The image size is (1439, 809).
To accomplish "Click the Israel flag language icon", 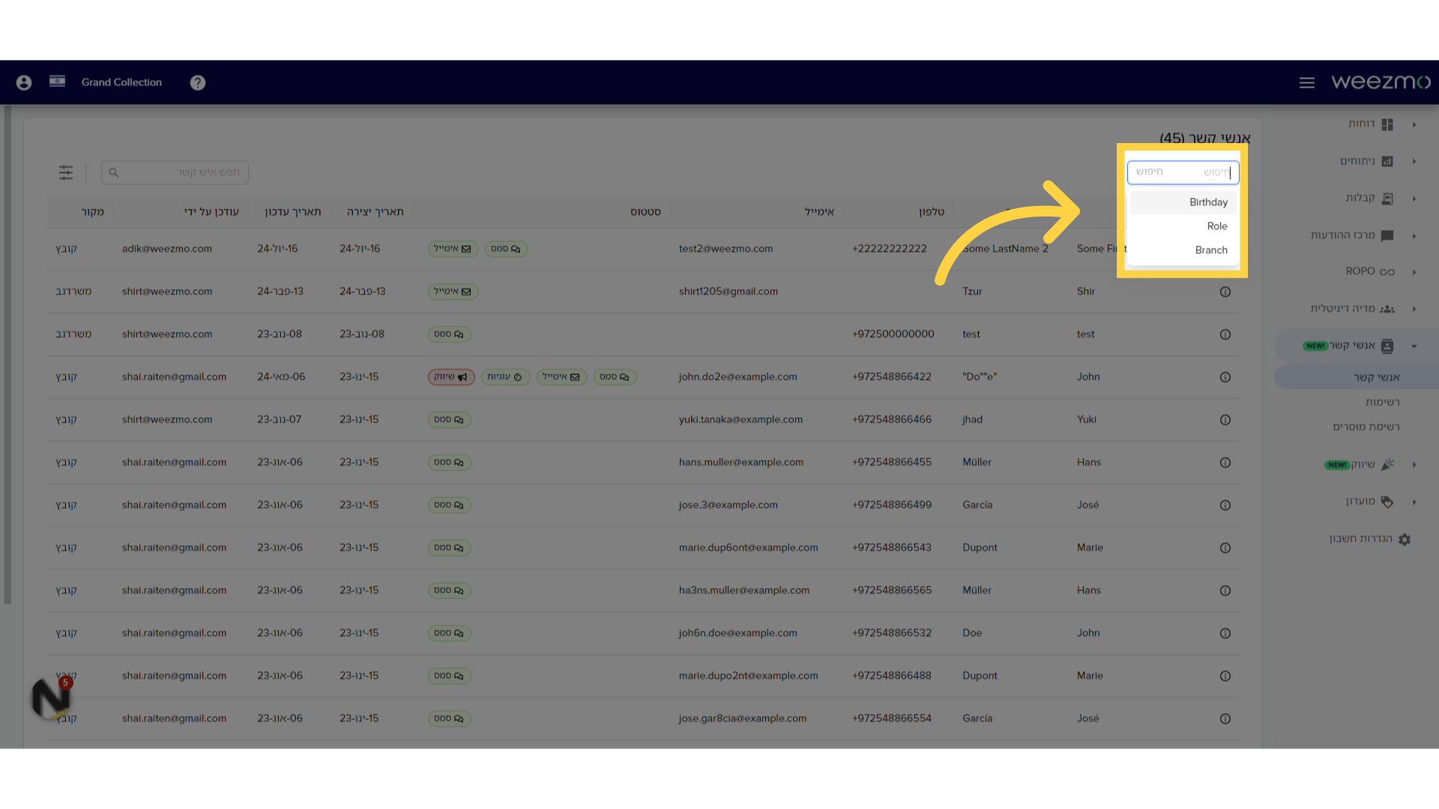I will pos(57,81).
